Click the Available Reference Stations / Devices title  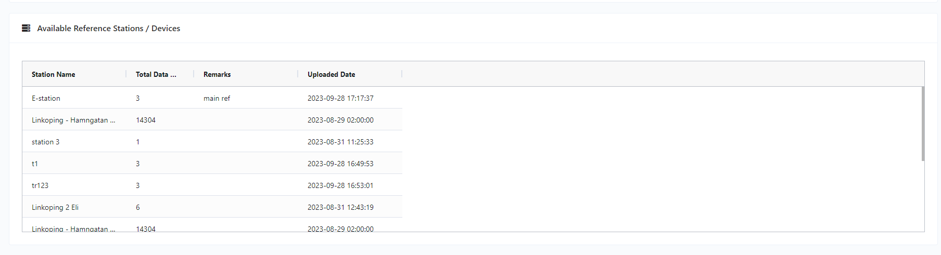[109, 28]
